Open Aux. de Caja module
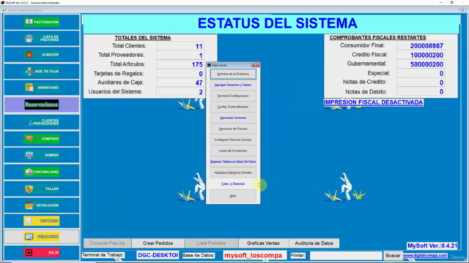The height and width of the screenshot is (263, 469). tap(42, 72)
